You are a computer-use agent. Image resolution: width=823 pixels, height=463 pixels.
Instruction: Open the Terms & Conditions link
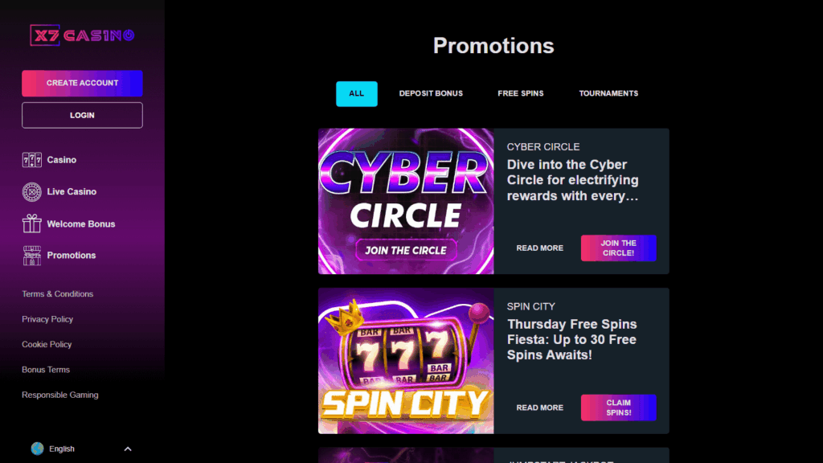58,294
